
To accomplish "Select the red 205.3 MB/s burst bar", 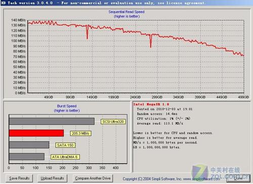I will tap(36, 133).
